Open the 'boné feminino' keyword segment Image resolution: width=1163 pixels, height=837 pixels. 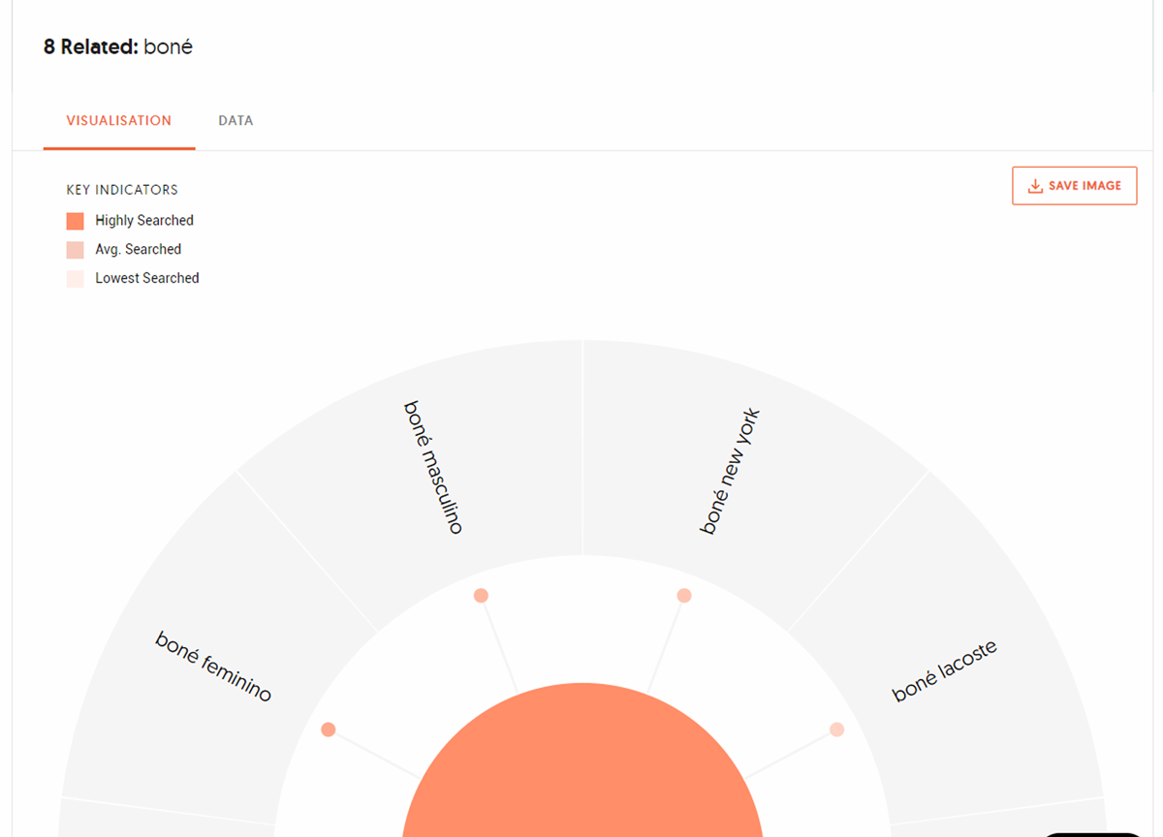213,666
